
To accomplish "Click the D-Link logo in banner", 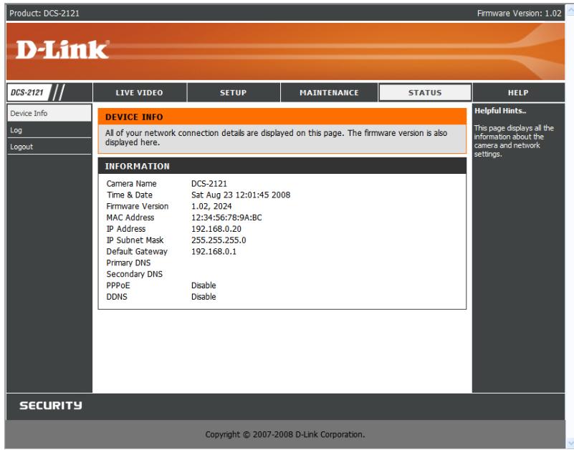I will coord(62,49).
